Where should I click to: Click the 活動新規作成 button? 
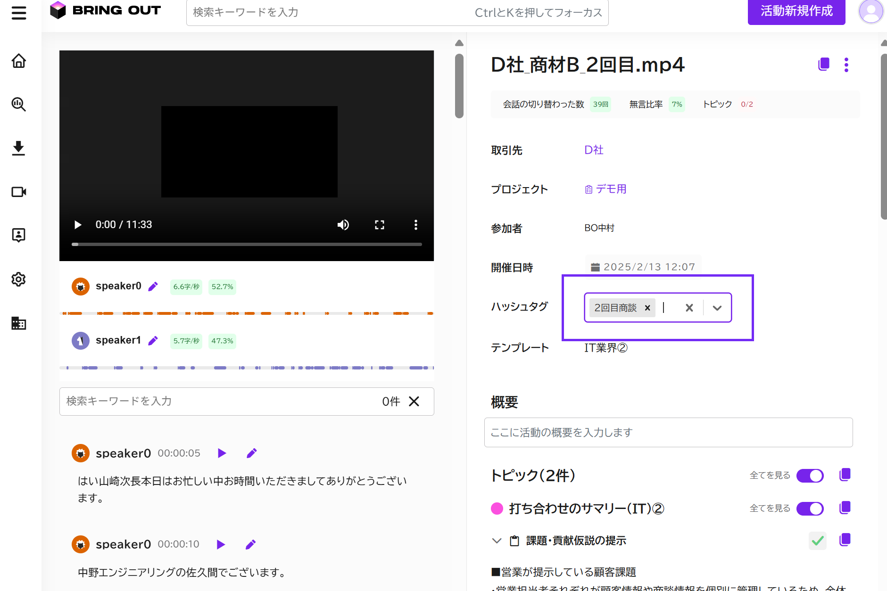pos(796,11)
